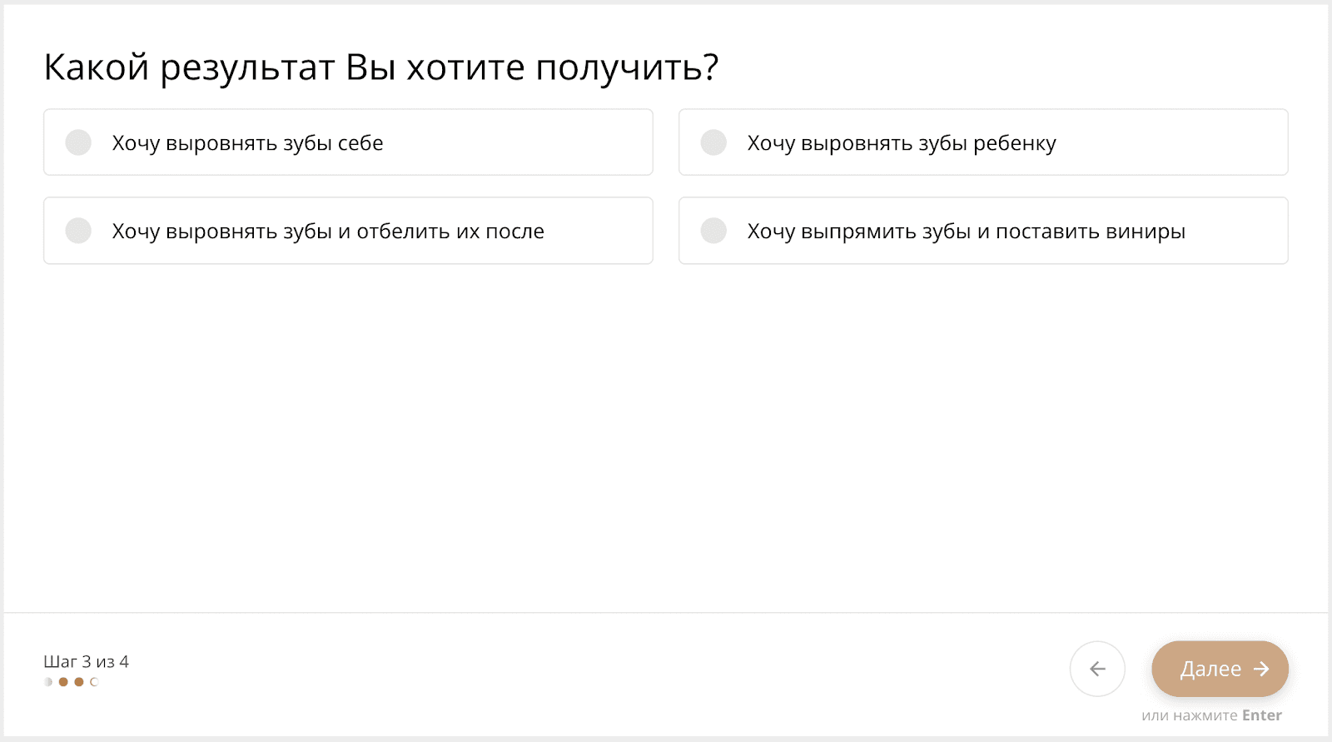Click the first gray progress dot
The width and height of the screenshot is (1332, 742).
pyautogui.click(x=48, y=682)
